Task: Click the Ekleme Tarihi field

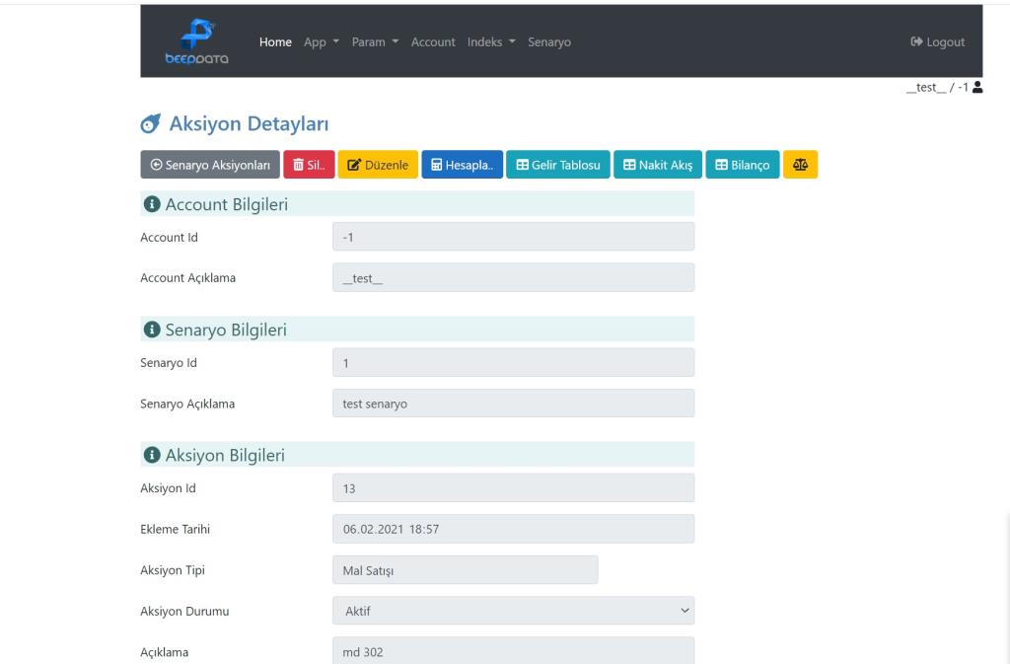Action: [x=513, y=529]
